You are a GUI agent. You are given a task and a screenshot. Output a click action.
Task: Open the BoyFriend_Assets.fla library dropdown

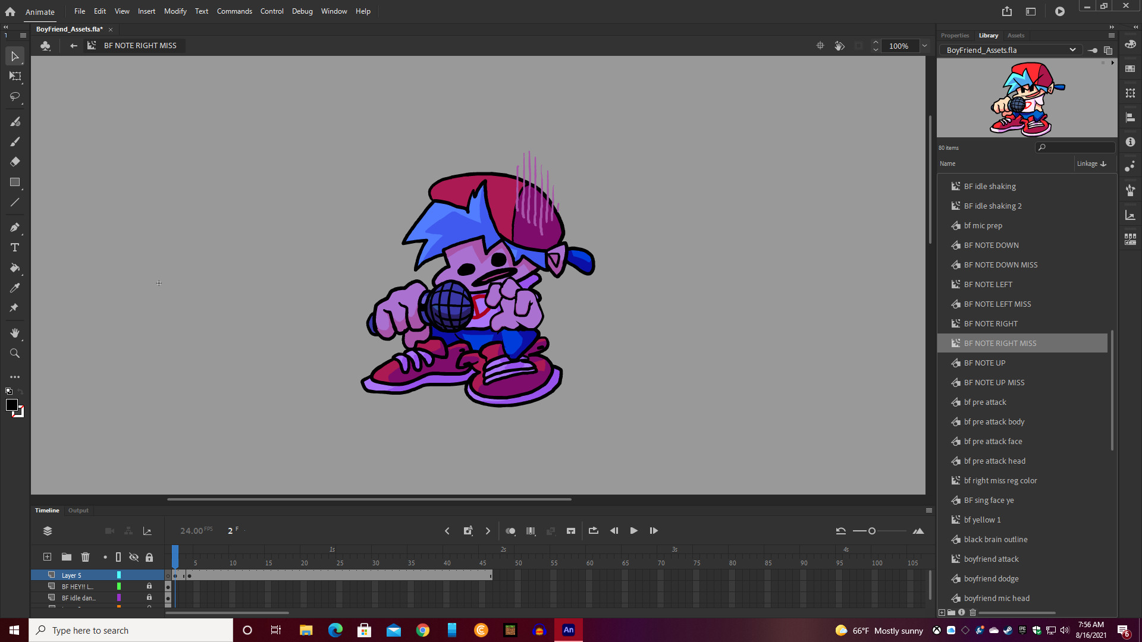click(1011, 51)
